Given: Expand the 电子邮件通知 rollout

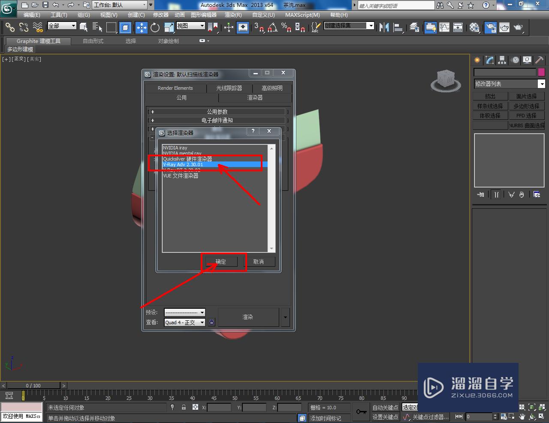Looking at the screenshot, I should 217,120.
